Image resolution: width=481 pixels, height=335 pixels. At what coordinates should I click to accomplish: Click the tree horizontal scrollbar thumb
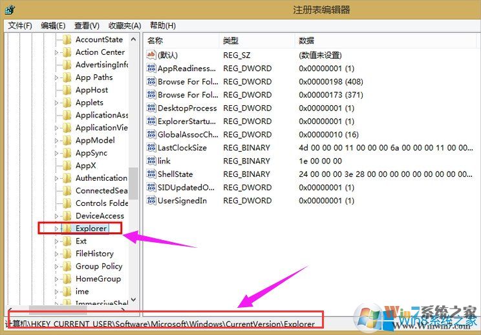[x=58, y=310]
